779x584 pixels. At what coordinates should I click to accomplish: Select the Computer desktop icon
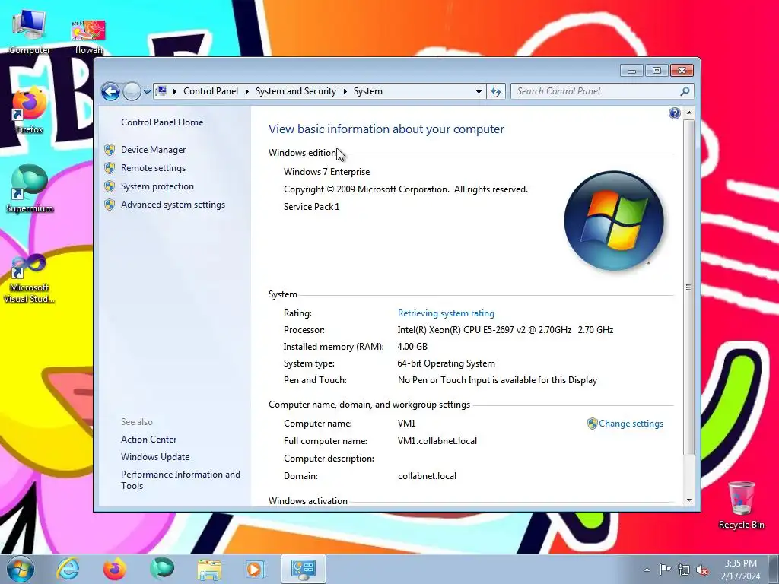coord(30,32)
